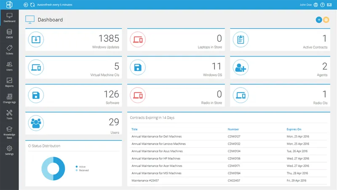
Task: Click the CI Status donut chart
Action: (53, 168)
